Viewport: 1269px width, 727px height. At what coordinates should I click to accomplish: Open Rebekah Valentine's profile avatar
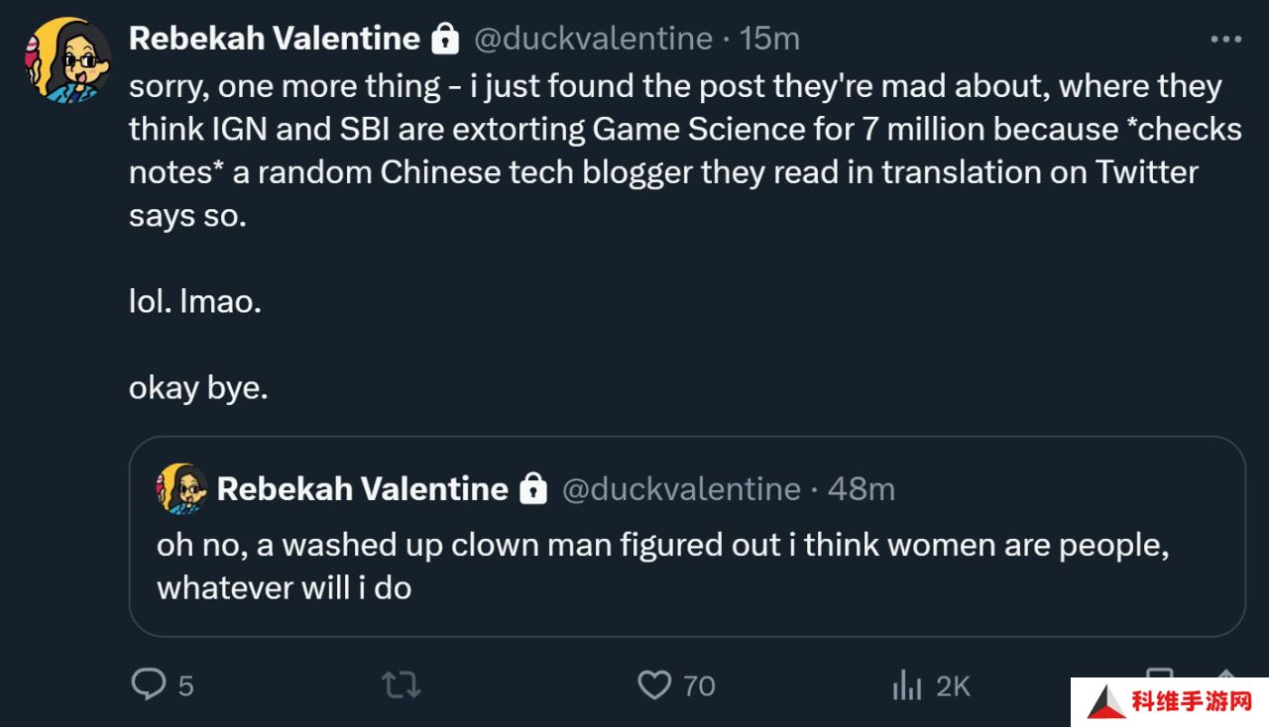[x=67, y=59]
